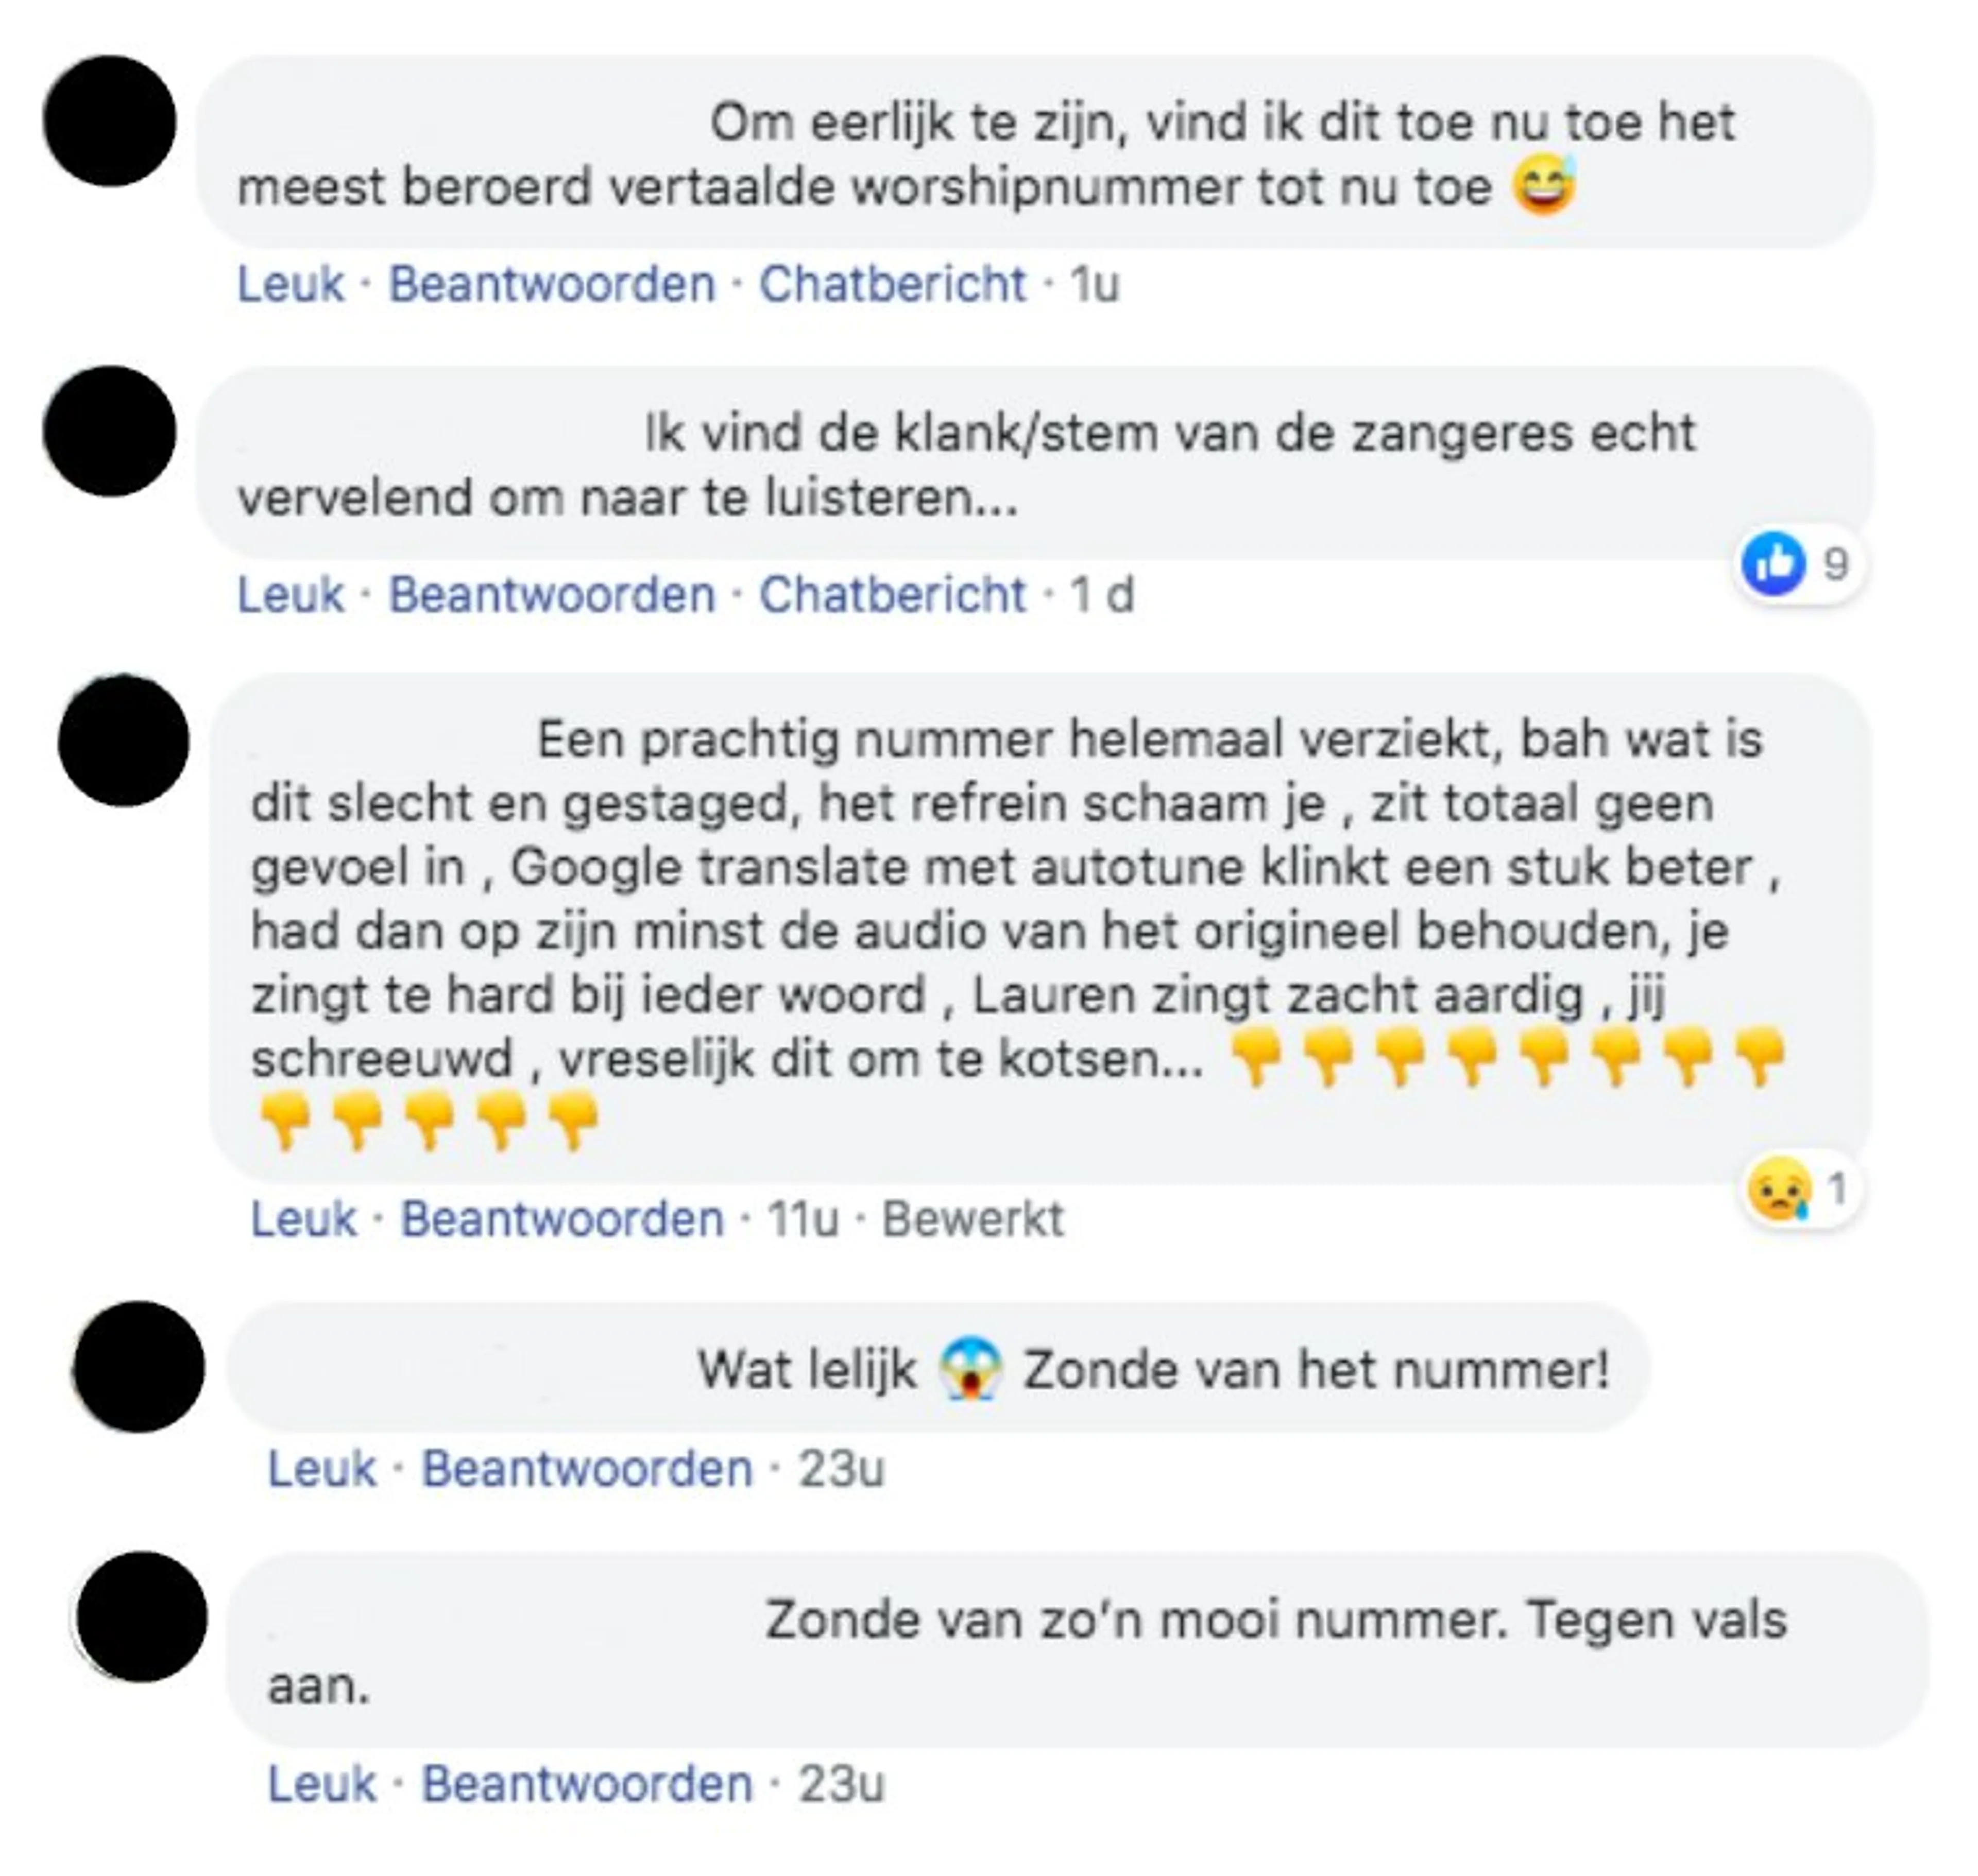Image resolution: width=1978 pixels, height=1876 pixels.
Task: Open the profile picture of the 'Om eerlijk' commenter
Action: 110,121
